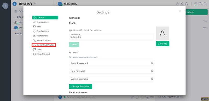Click password manager icon in Confirm password

[152, 79]
